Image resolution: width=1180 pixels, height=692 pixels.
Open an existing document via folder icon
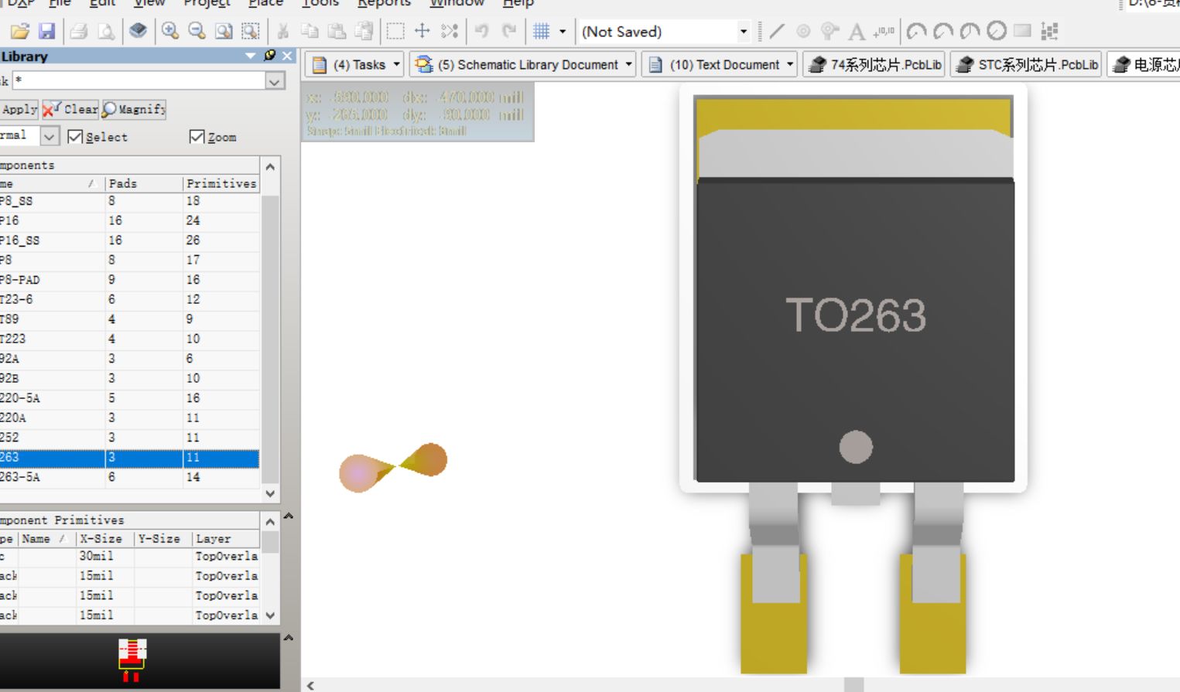click(x=20, y=32)
